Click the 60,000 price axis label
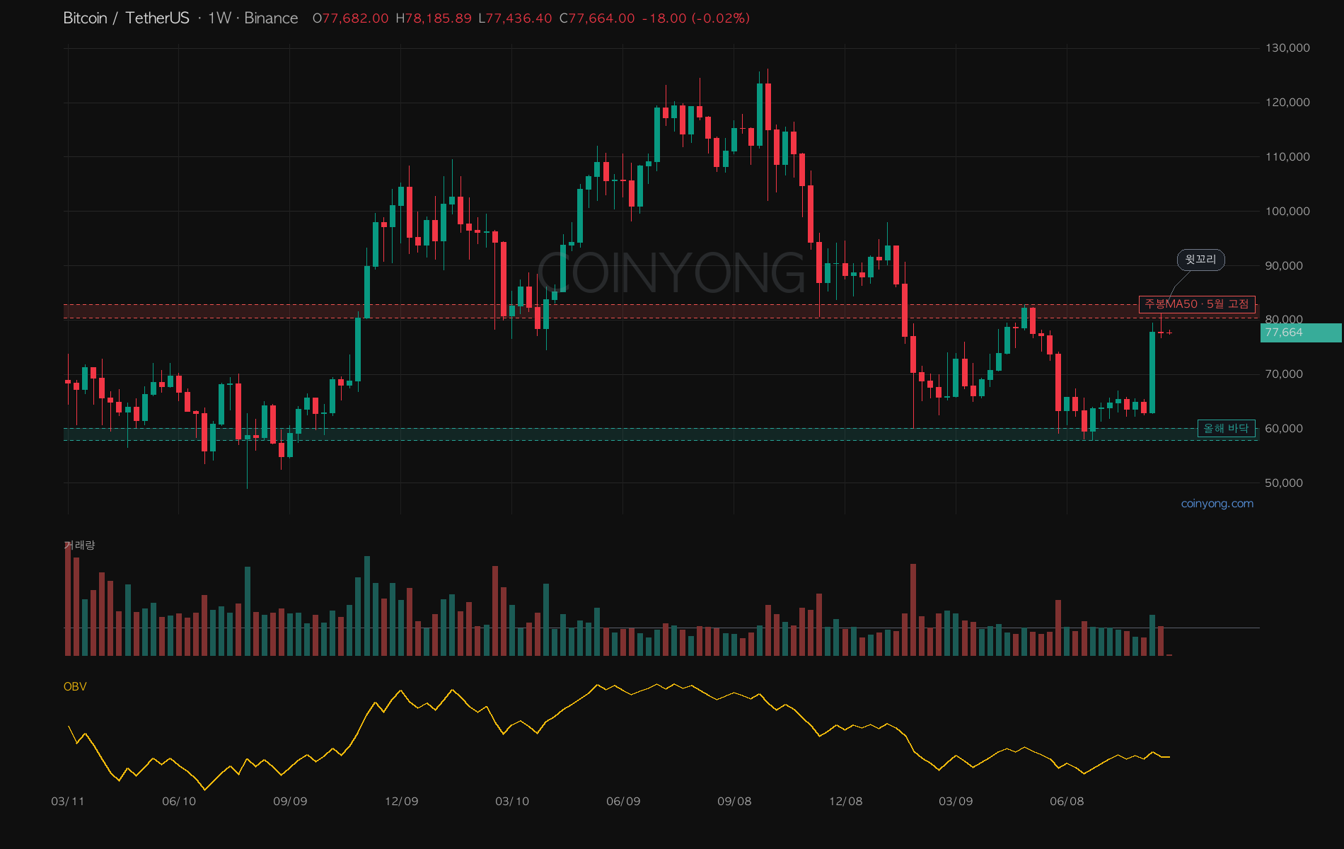This screenshot has width=1344, height=849. coord(1284,429)
